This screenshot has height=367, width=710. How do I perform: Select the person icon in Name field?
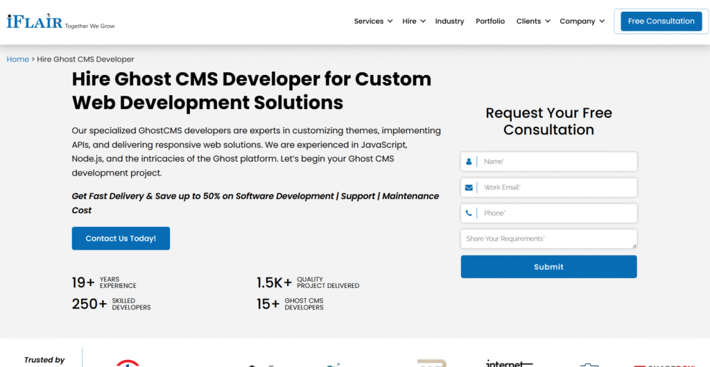(x=469, y=161)
